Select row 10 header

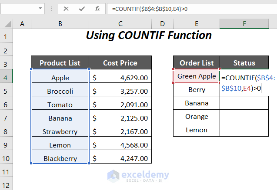click(7, 157)
